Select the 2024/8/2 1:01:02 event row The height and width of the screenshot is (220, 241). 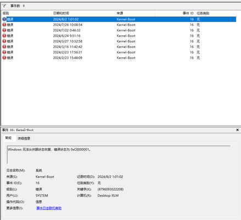click(x=119, y=19)
